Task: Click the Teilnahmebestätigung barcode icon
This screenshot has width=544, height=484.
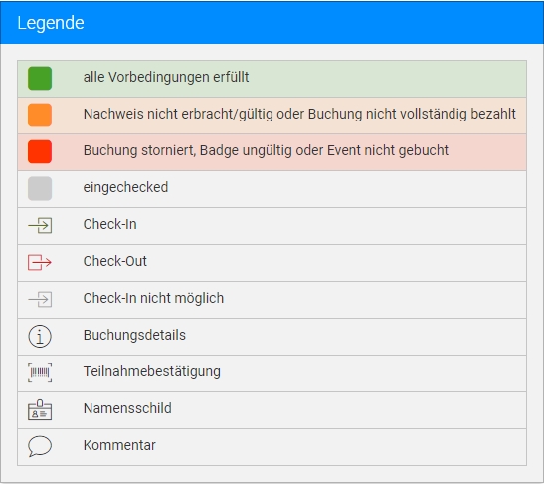Action: click(x=40, y=372)
